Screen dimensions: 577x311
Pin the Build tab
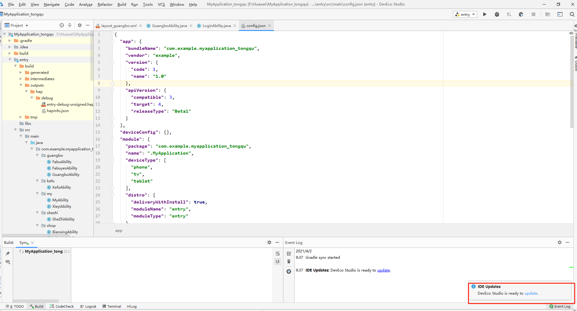coord(8,253)
